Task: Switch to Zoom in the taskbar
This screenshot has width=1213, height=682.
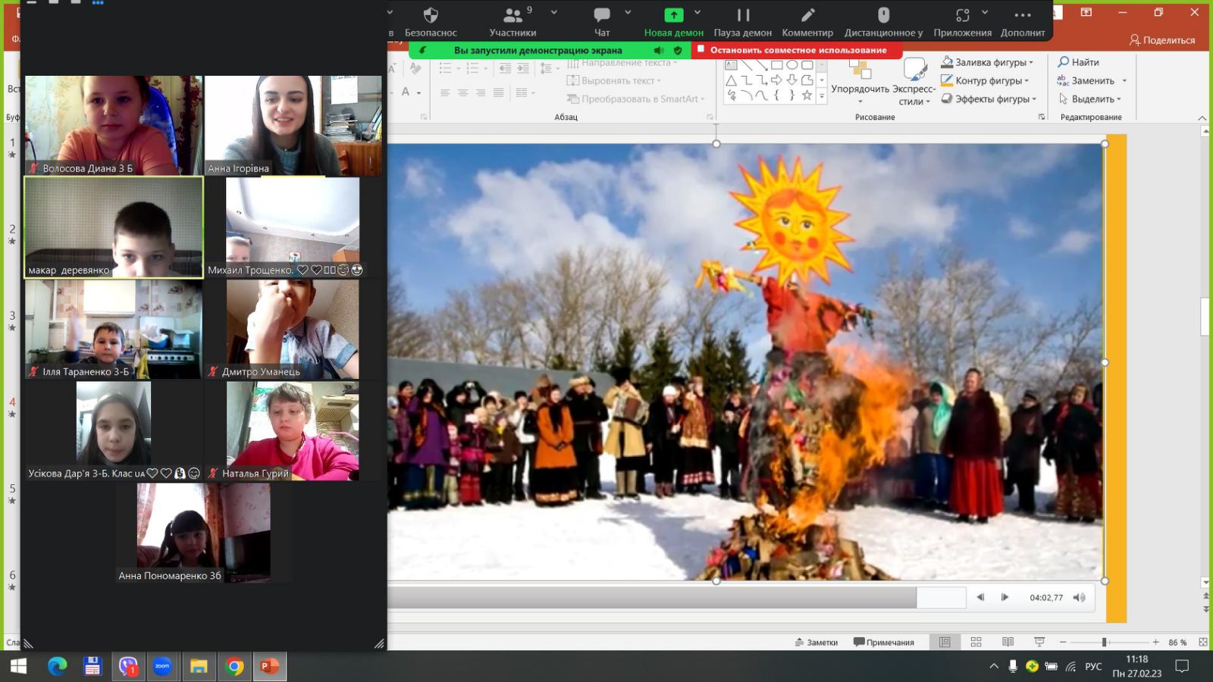Action: 162,666
